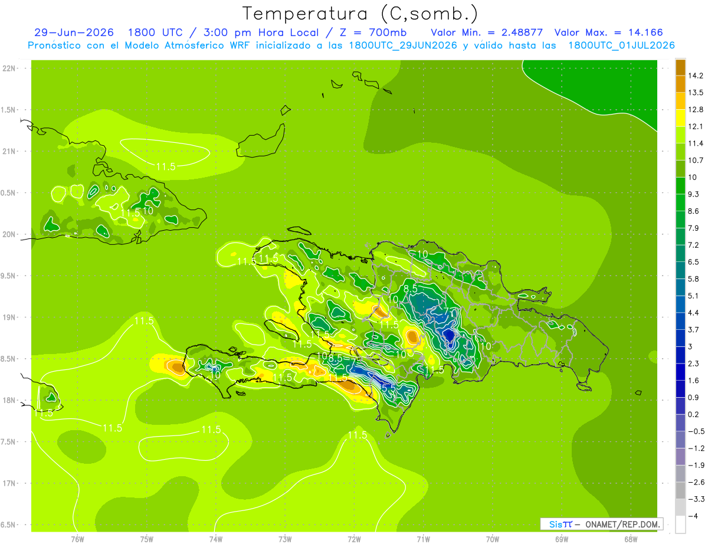Click the colorbar label '8.6'

694,211
